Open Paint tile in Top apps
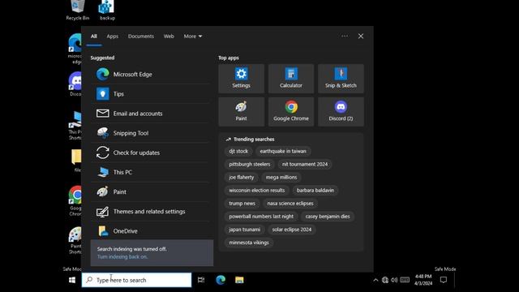Screen dimensions: 519x292 click(242, 112)
